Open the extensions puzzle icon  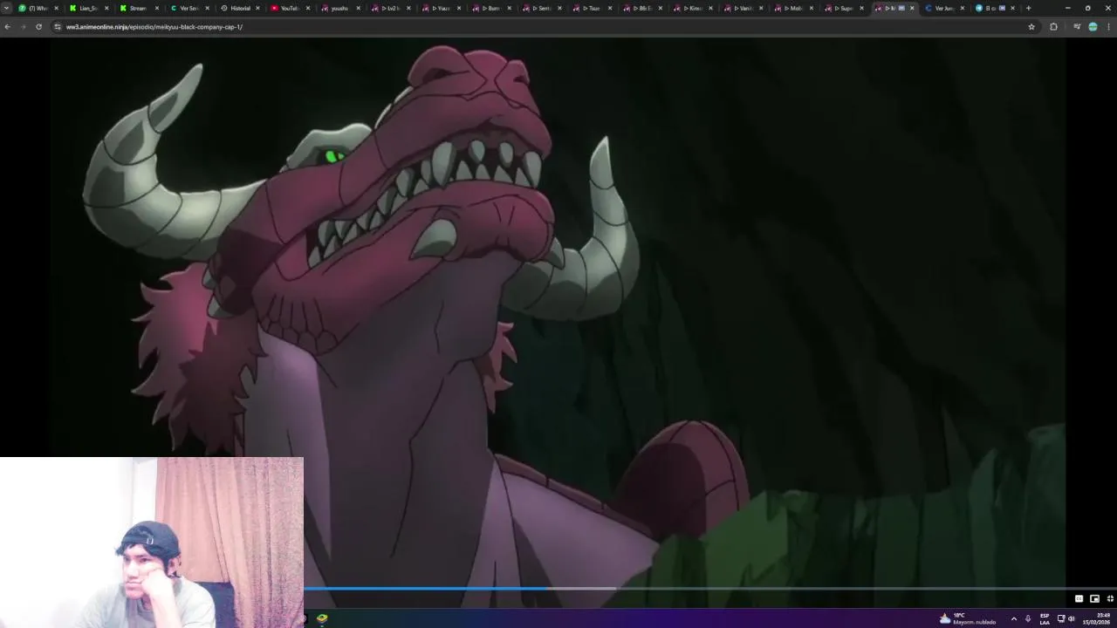tap(1053, 27)
